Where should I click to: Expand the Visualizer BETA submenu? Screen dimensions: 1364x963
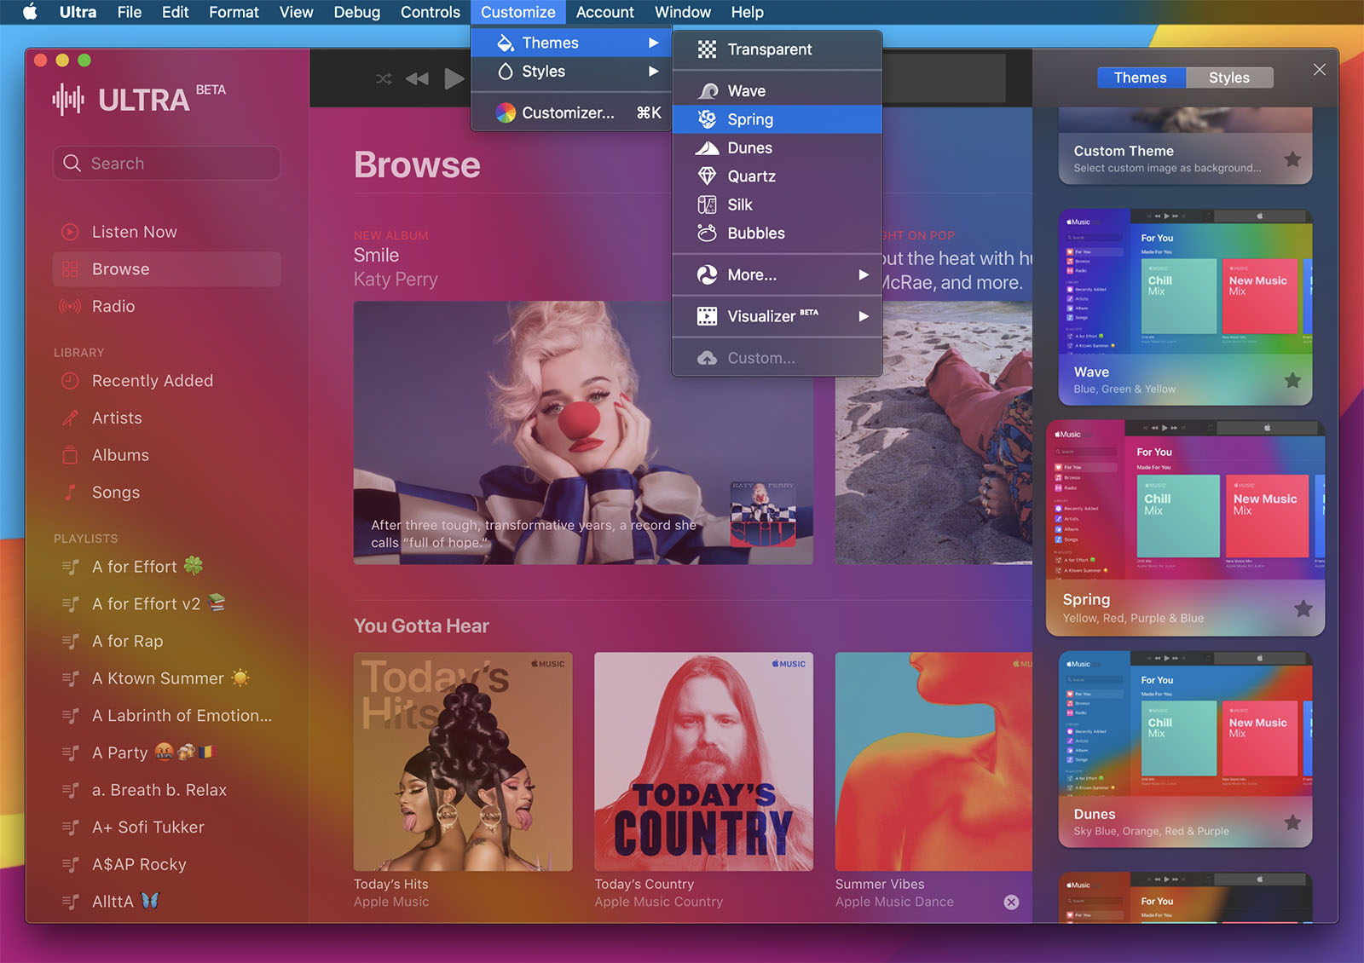[x=777, y=316]
